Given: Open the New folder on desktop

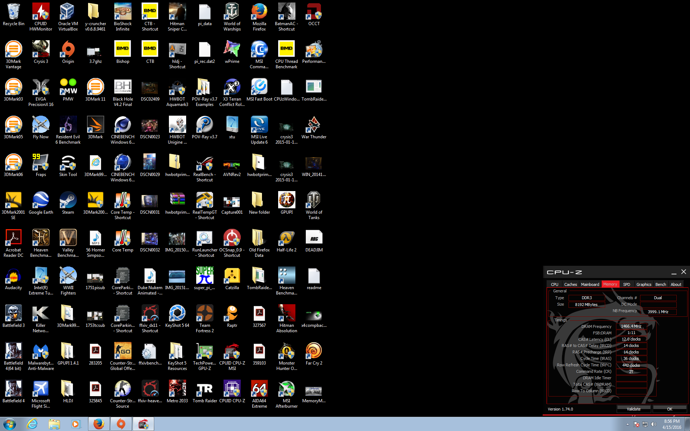Looking at the screenshot, I should click(x=259, y=203).
